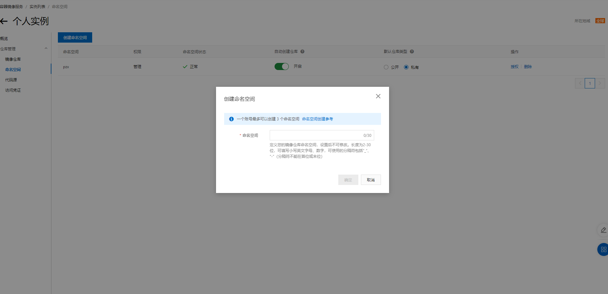The height and width of the screenshot is (294, 608).
Task: Click the 确定 button in dialog
Action: click(x=348, y=180)
